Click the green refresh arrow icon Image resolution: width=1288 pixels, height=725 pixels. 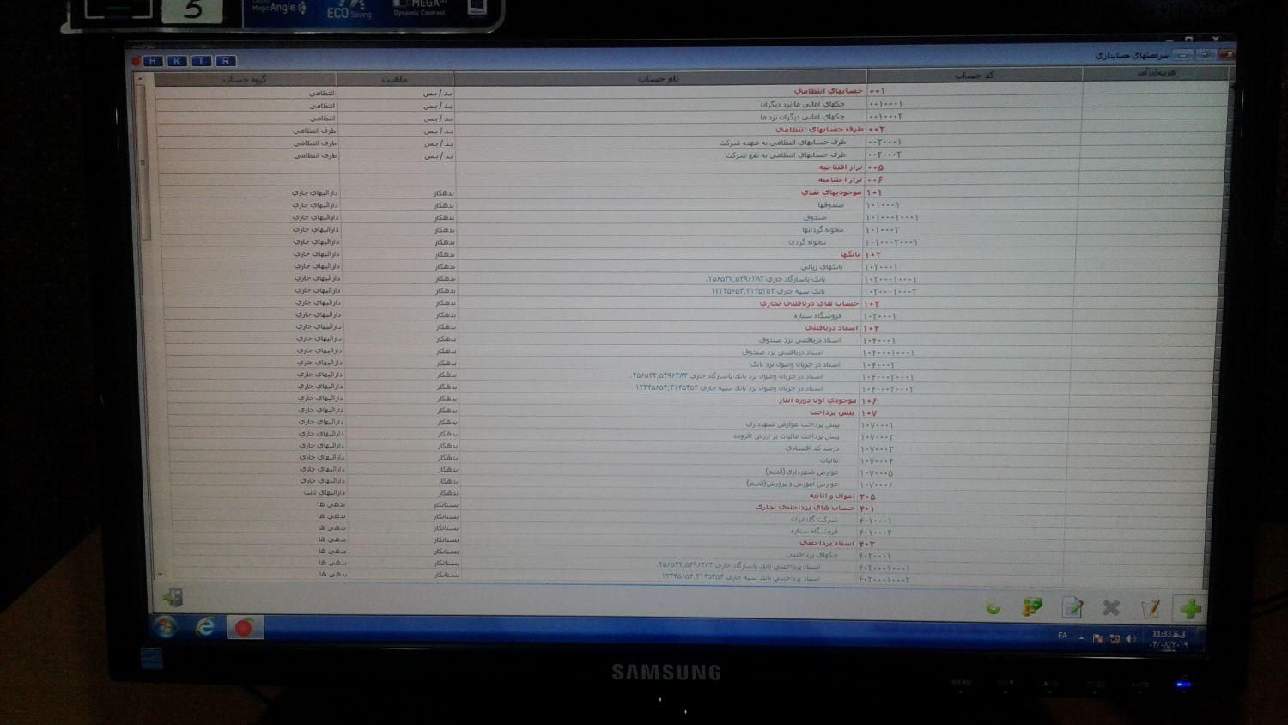tap(993, 607)
